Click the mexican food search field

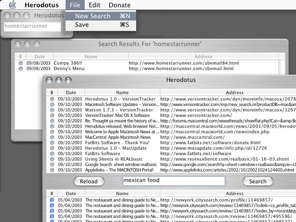tap(174, 181)
